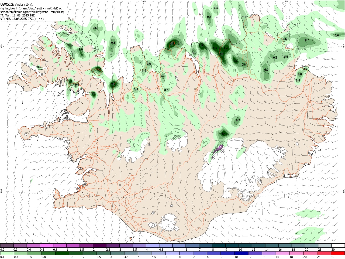This screenshot has width=345, height=259.
Task: Click the '1.9' precipitation value
Action: (x=201, y=46)
